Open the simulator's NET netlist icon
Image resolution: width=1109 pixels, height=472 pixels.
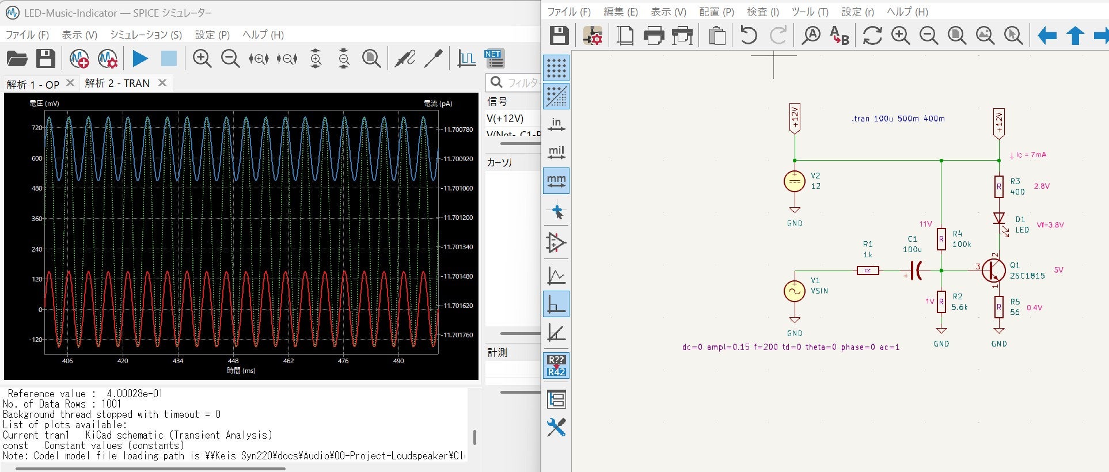tap(494, 59)
